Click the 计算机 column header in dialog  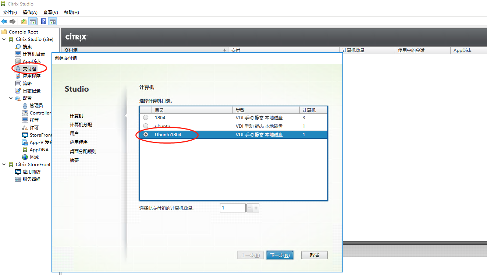313,110
